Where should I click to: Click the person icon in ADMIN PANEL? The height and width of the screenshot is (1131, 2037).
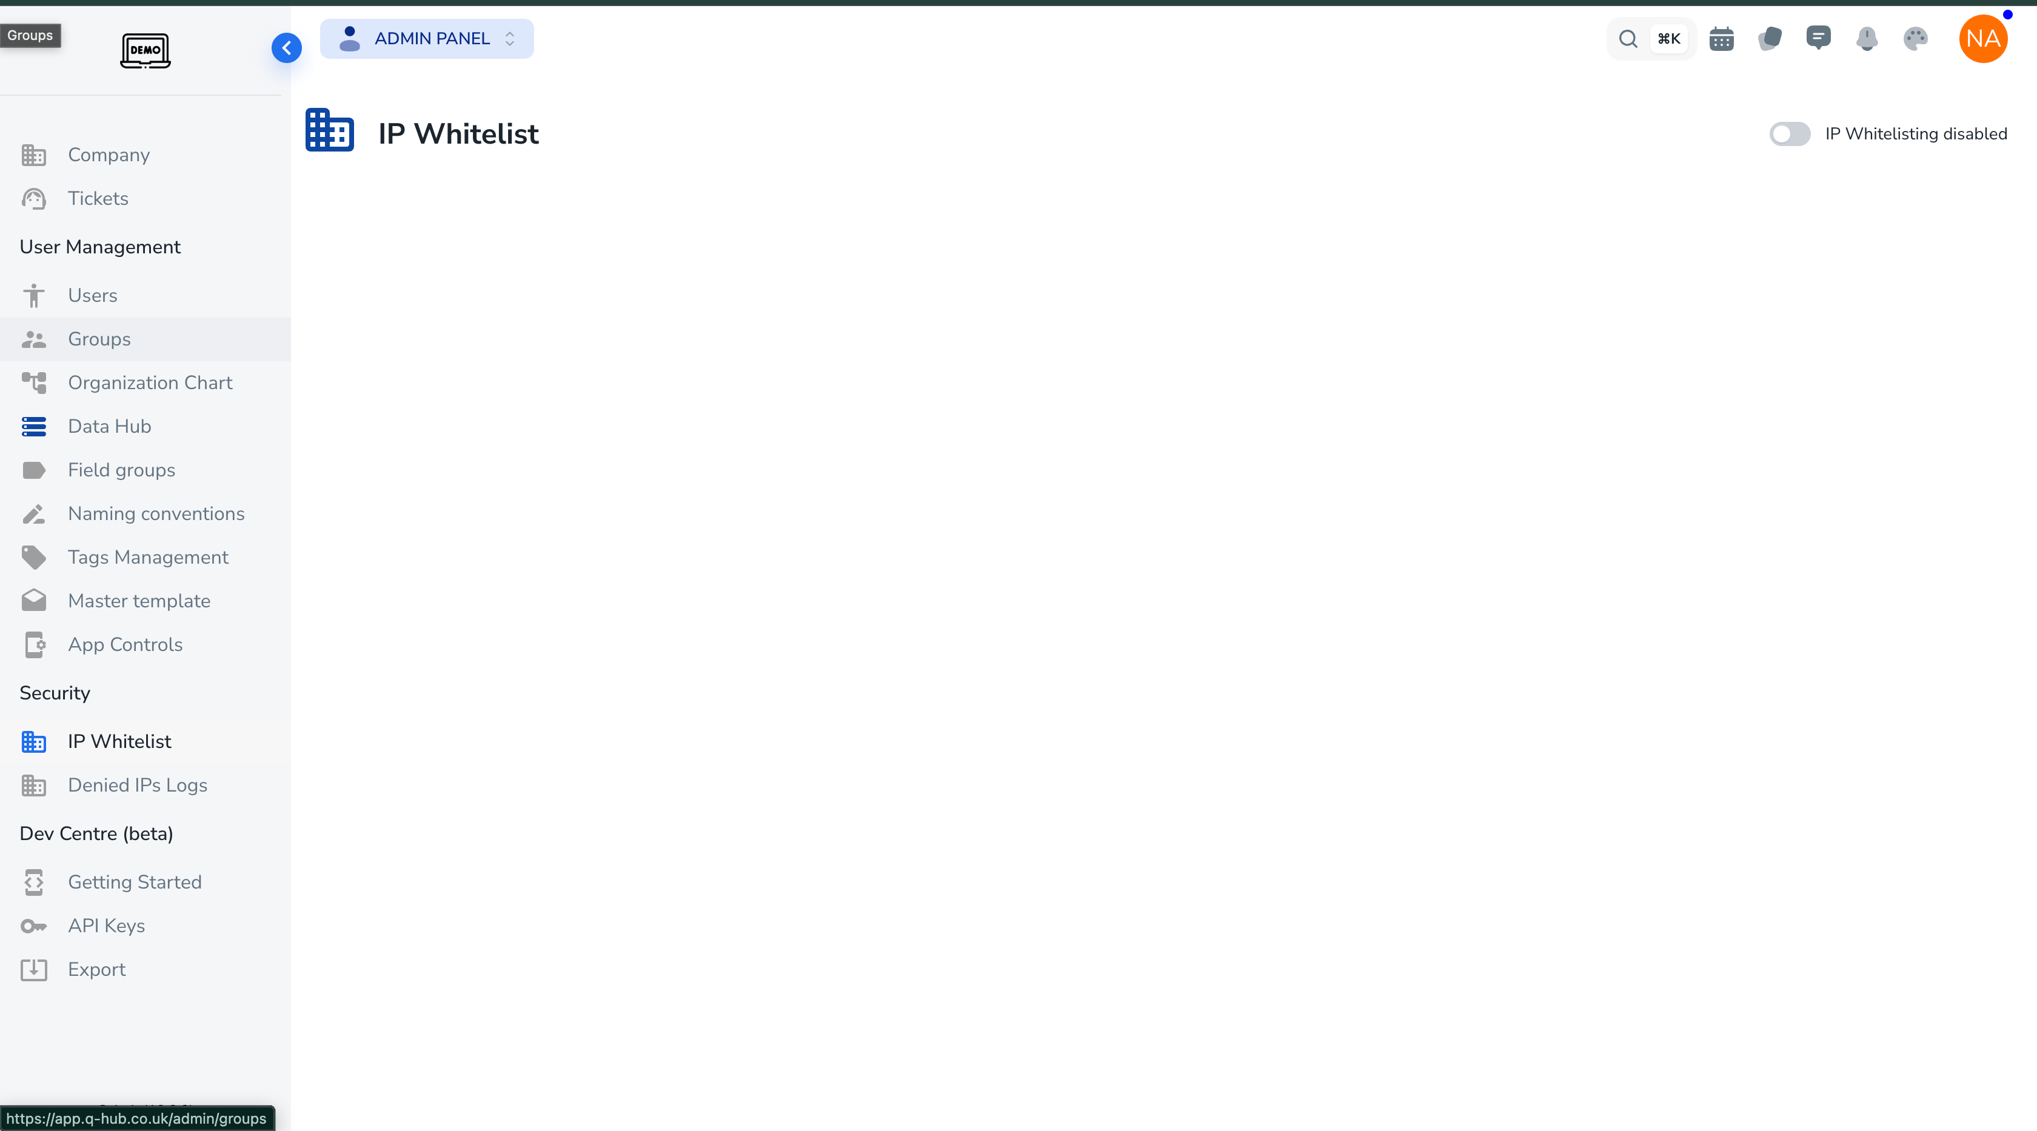[349, 39]
